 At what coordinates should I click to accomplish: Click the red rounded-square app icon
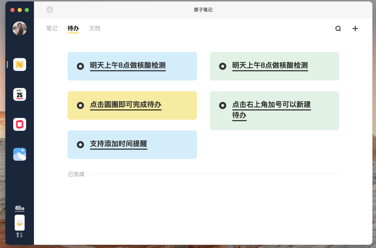20,124
